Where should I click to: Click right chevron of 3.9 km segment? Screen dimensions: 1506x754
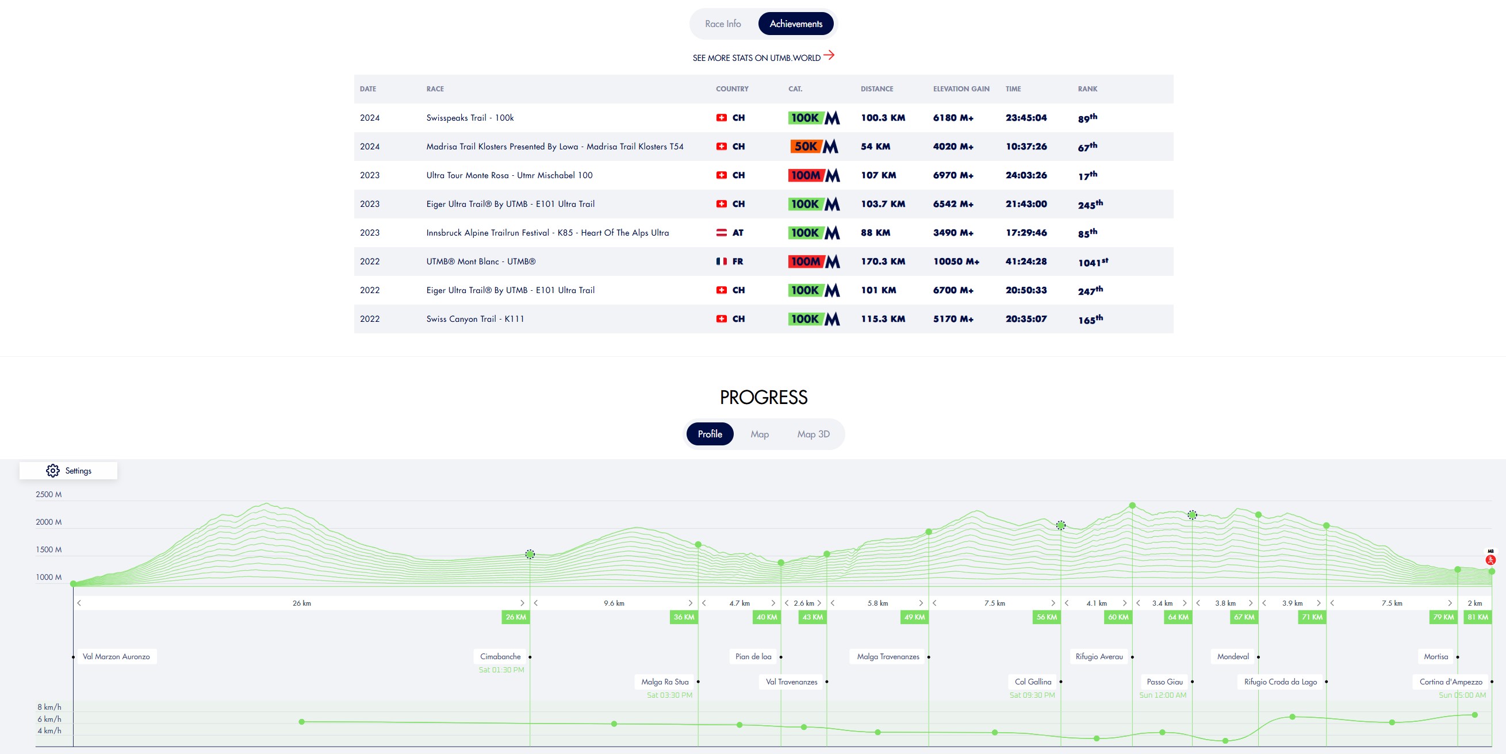pyautogui.click(x=1319, y=603)
